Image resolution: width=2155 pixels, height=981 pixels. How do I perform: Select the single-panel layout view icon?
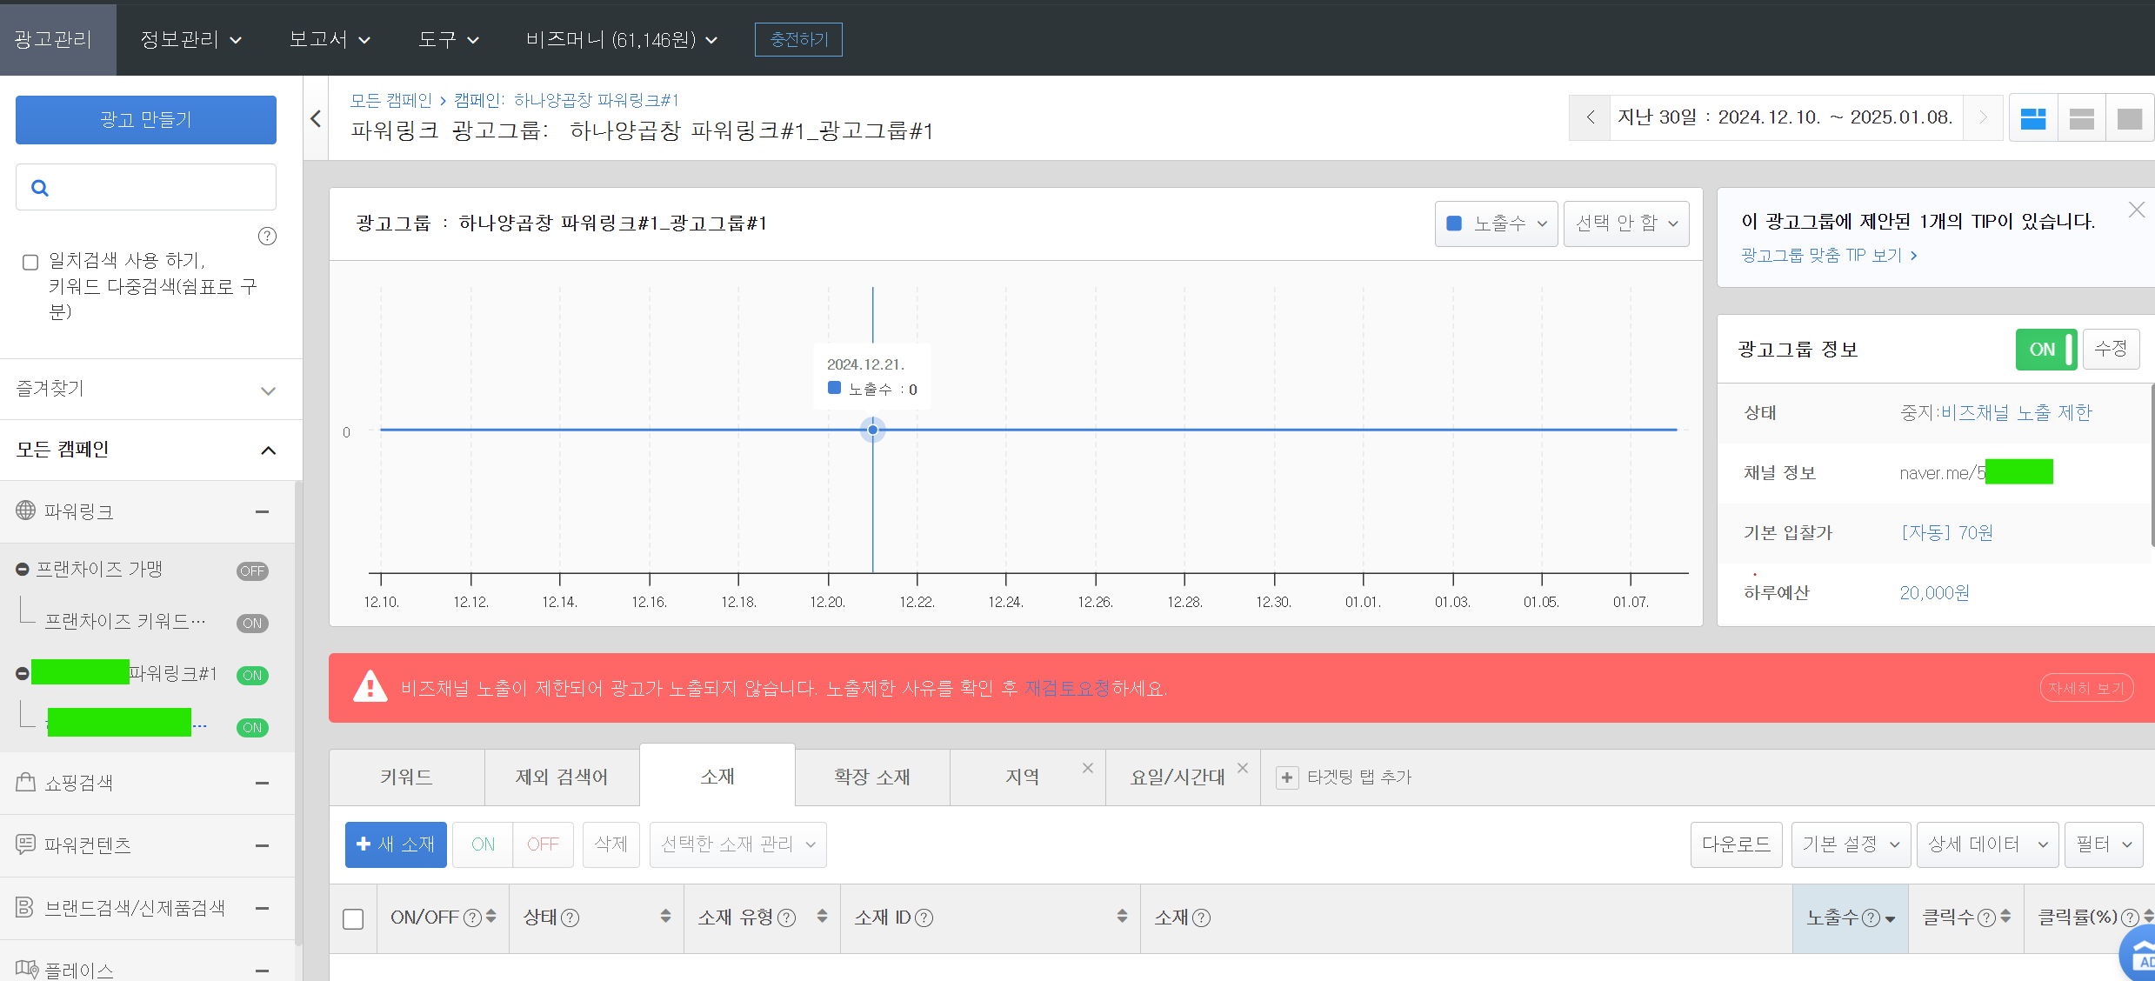(2129, 118)
